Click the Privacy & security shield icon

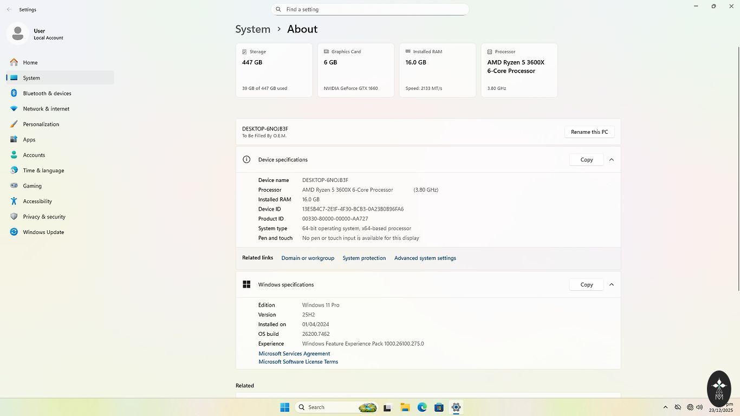(x=14, y=217)
